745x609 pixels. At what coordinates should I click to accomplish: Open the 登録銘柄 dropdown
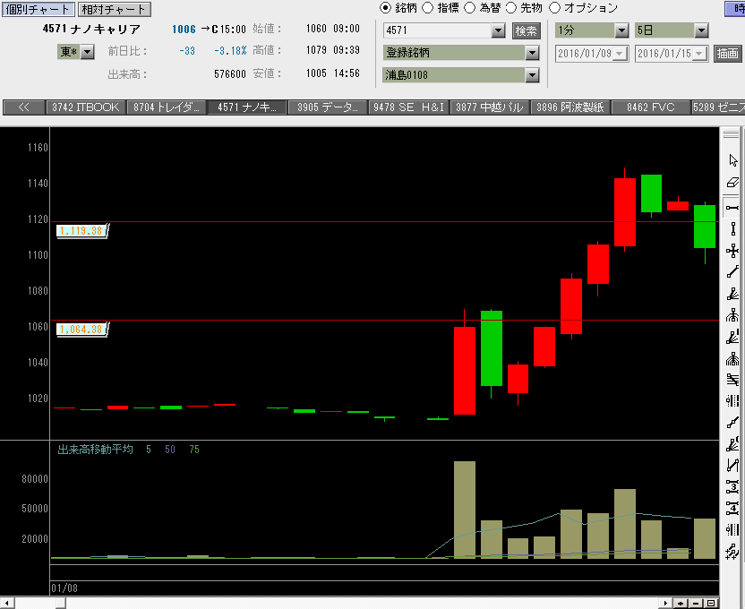pos(532,53)
